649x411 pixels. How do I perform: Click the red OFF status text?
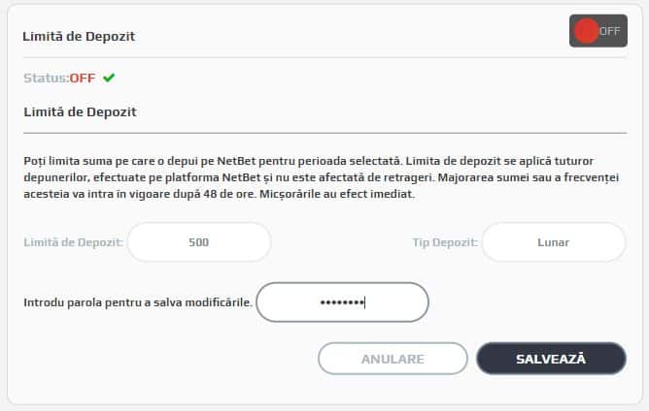click(83, 78)
